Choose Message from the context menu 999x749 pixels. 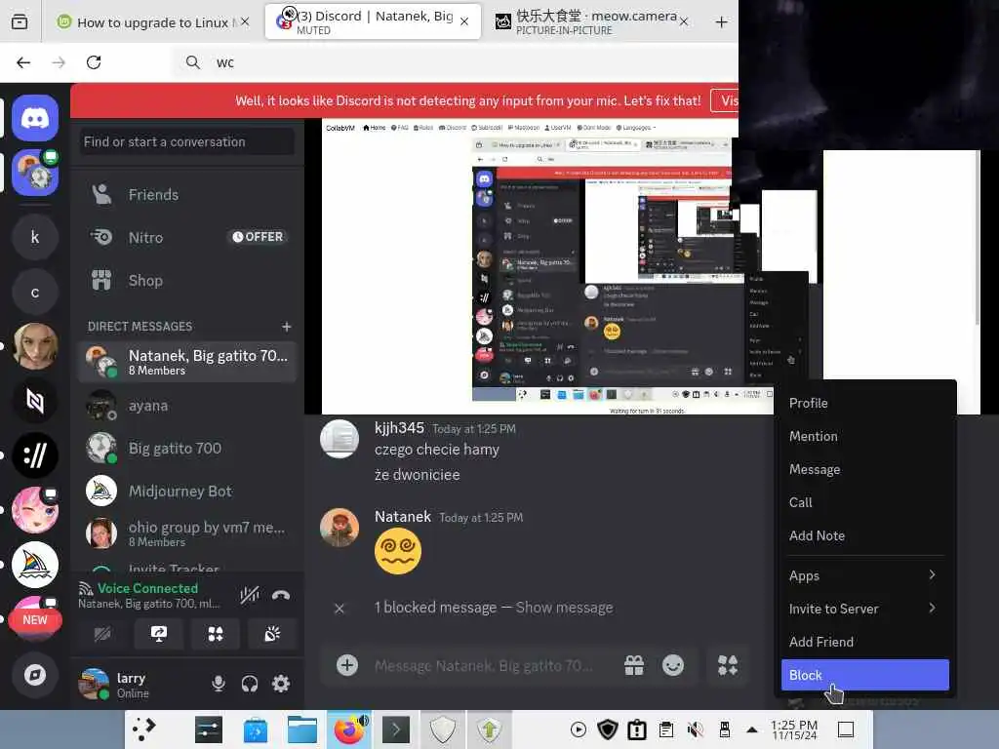tap(864, 469)
